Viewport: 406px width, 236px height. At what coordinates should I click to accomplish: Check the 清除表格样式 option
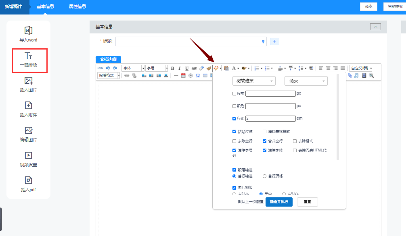[x=265, y=131]
